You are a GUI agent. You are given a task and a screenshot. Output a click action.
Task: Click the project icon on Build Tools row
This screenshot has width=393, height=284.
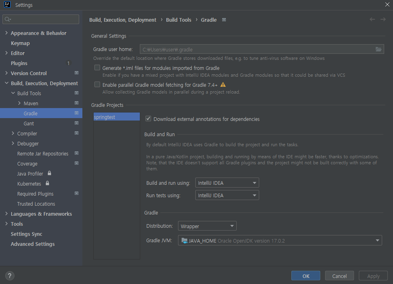coord(77,93)
